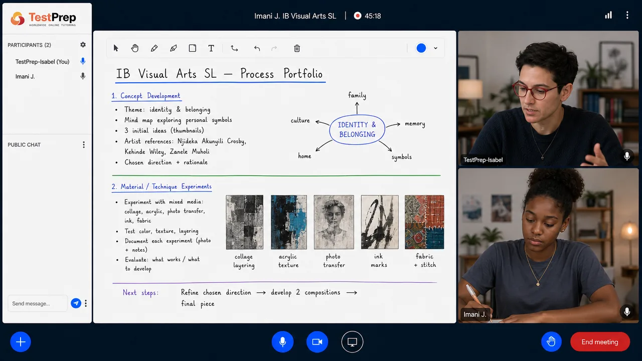Open participants settings gear
The height and width of the screenshot is (361, 642).
[x=83, y=45]
